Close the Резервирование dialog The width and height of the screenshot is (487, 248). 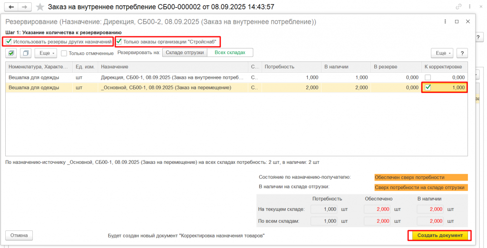(468, 22)
